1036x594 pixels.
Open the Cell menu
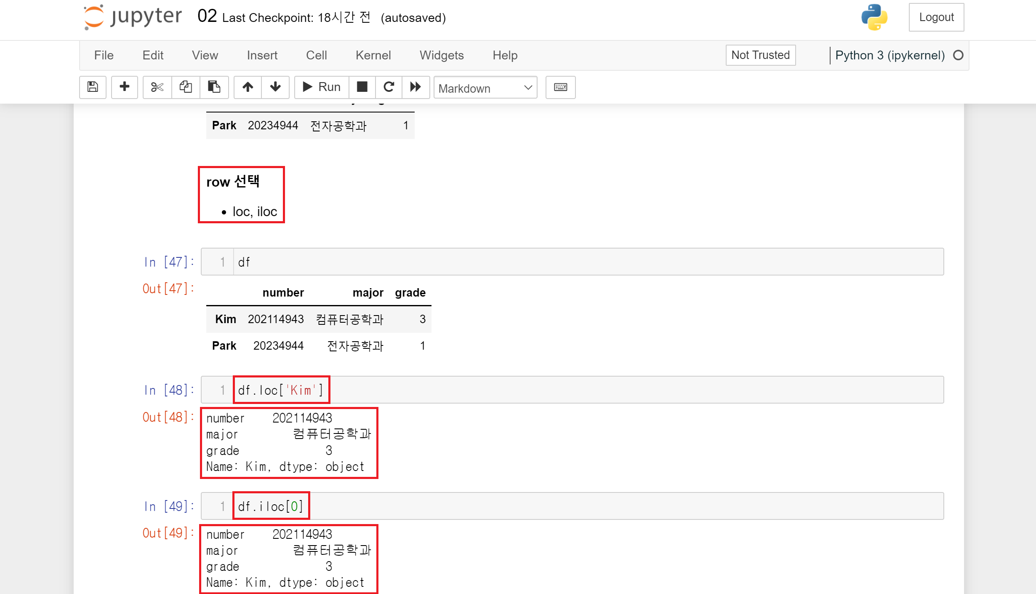click(x=316, y=55)
